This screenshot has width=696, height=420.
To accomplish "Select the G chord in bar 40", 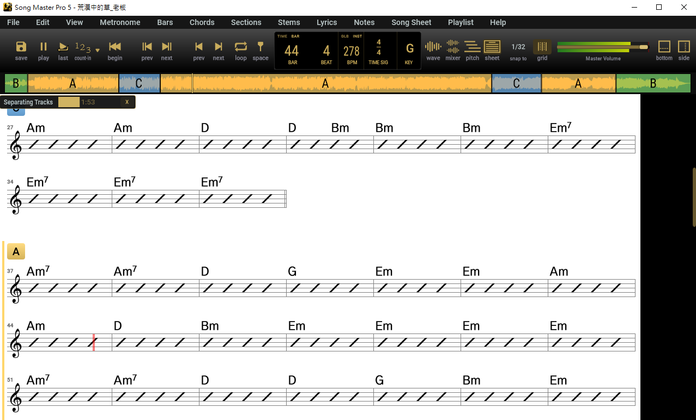I will point(292,271).
